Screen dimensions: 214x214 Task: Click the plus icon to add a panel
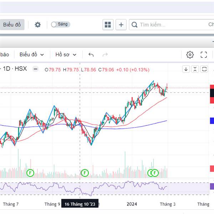[x=121, y=25]
